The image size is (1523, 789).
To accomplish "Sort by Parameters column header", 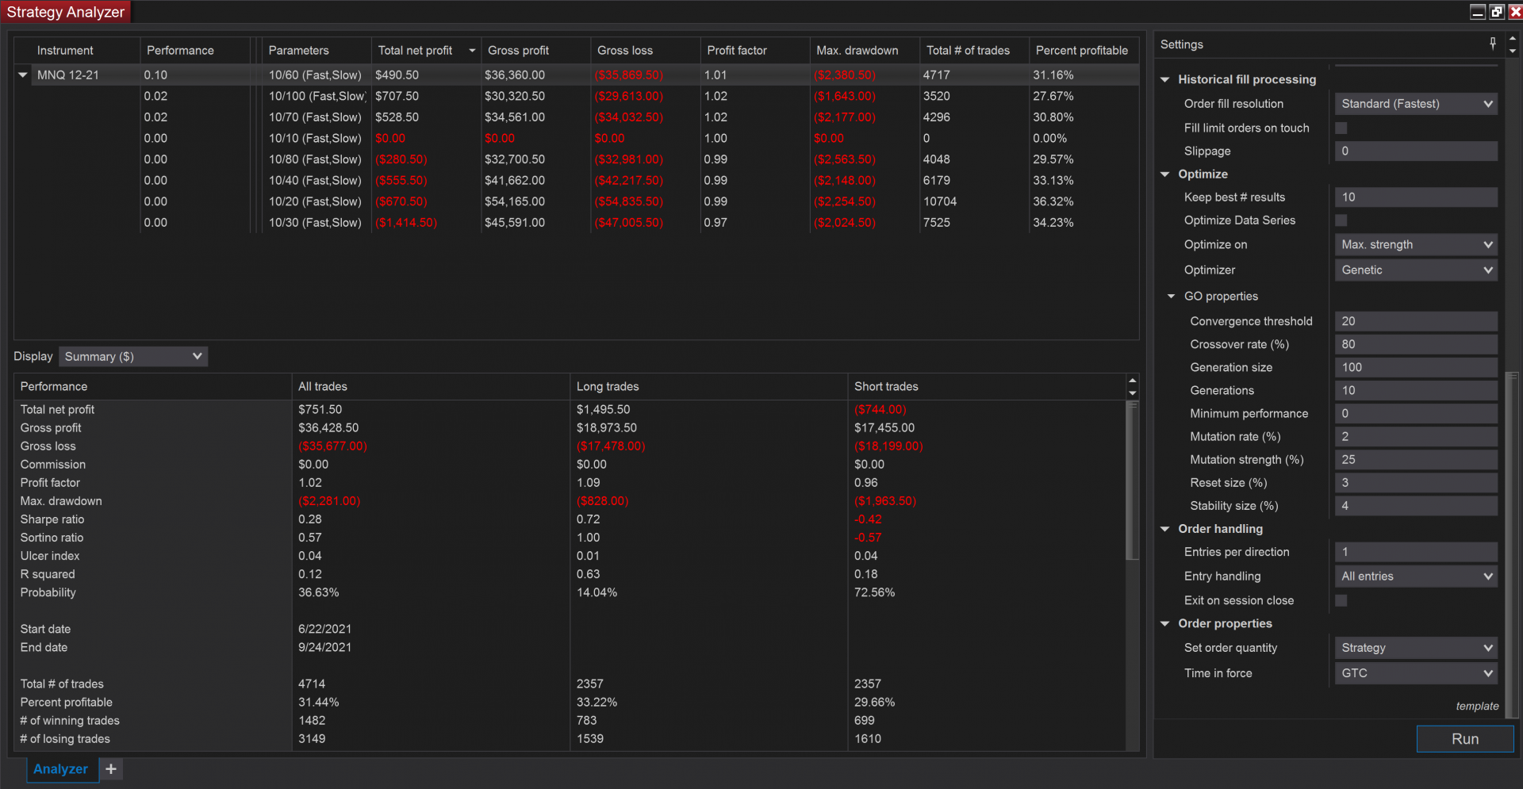I will (316, 50).
